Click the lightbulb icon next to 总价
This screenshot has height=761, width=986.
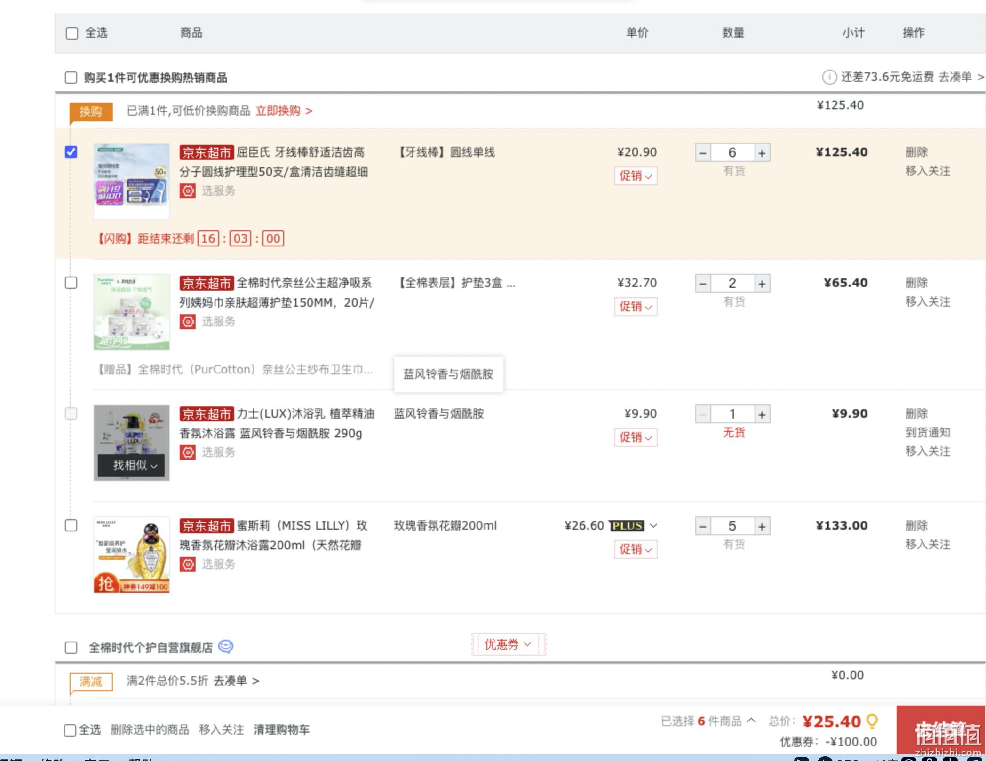coord(872,721)
